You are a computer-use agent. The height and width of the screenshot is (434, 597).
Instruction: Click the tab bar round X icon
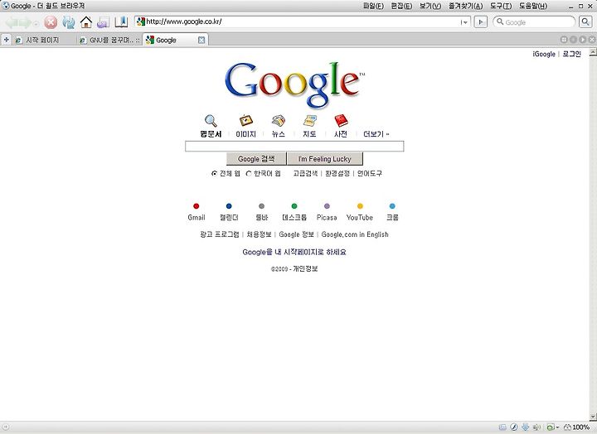(592, 40)
